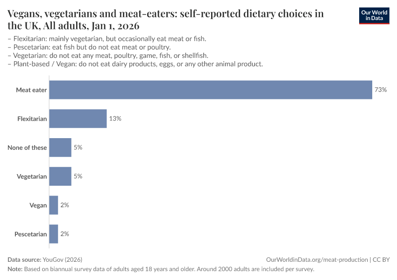The width and height of the screenshot is (397, 280).
Task: Open the OurWorldinData.org/meat-production link
Action: tap(317, 260)
